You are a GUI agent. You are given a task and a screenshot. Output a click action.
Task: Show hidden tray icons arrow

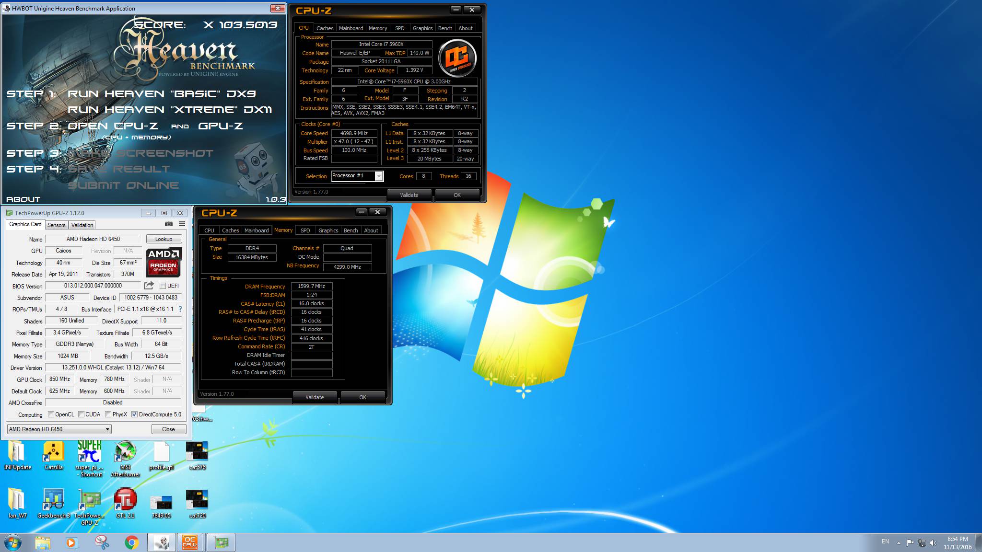[899, 542]
